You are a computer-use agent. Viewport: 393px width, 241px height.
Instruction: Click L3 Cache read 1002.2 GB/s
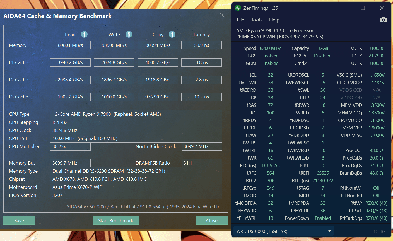pos(70,97)
